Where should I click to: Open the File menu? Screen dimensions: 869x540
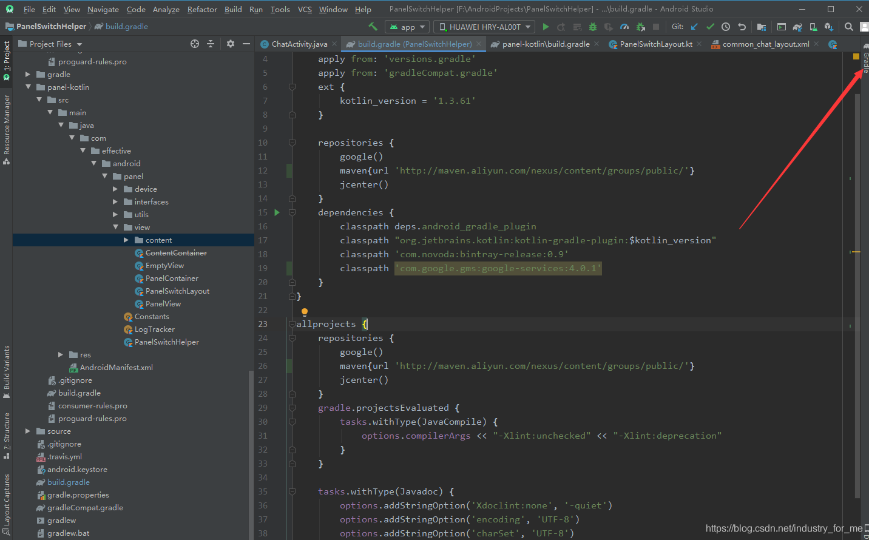click(29, 9)
